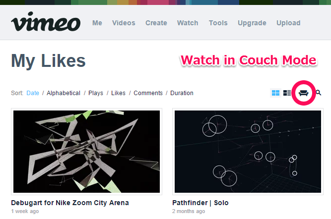331x219 pixels.
Task: Open search with the magnifying glass icon
Action: 318,93
